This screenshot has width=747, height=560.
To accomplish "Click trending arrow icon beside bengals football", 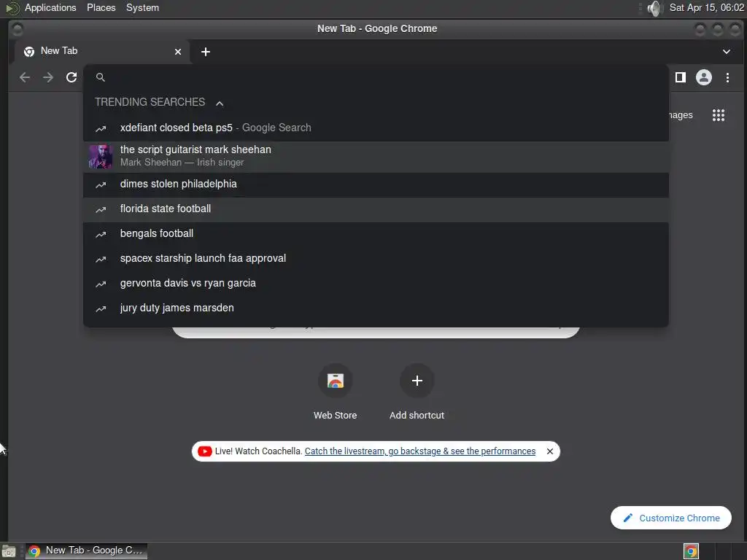I will (101, 234).
